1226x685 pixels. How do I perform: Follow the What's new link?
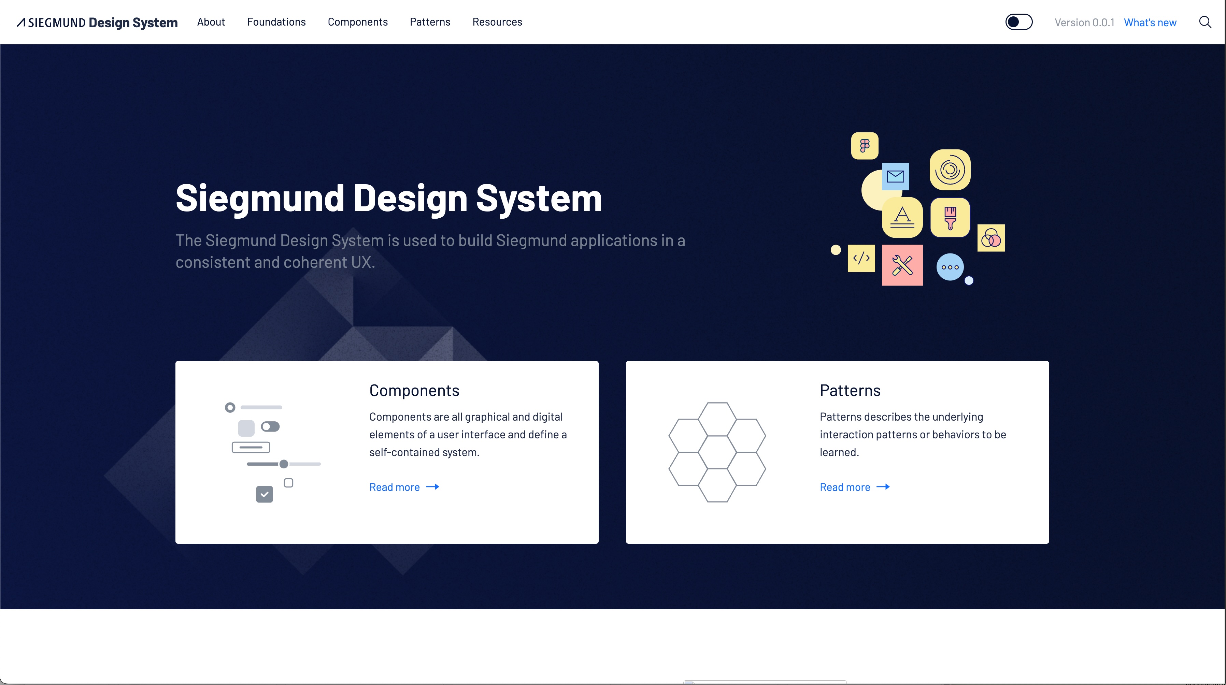1150,23
